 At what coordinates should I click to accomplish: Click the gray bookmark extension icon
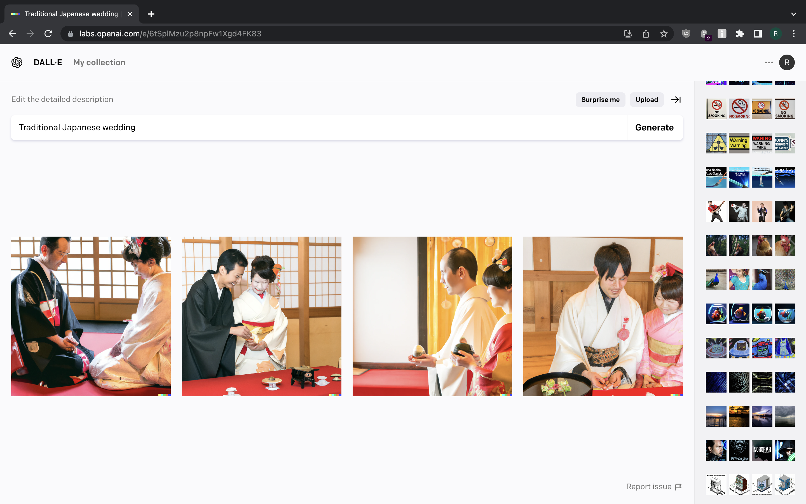click(722, 34)
